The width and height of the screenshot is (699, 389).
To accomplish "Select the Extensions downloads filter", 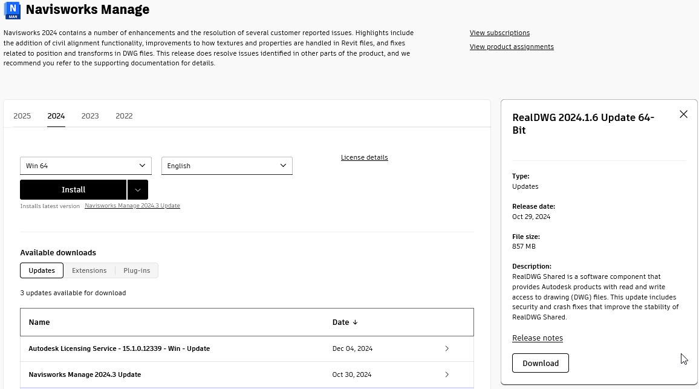I will pyautogui.click(x=89, y=270).
